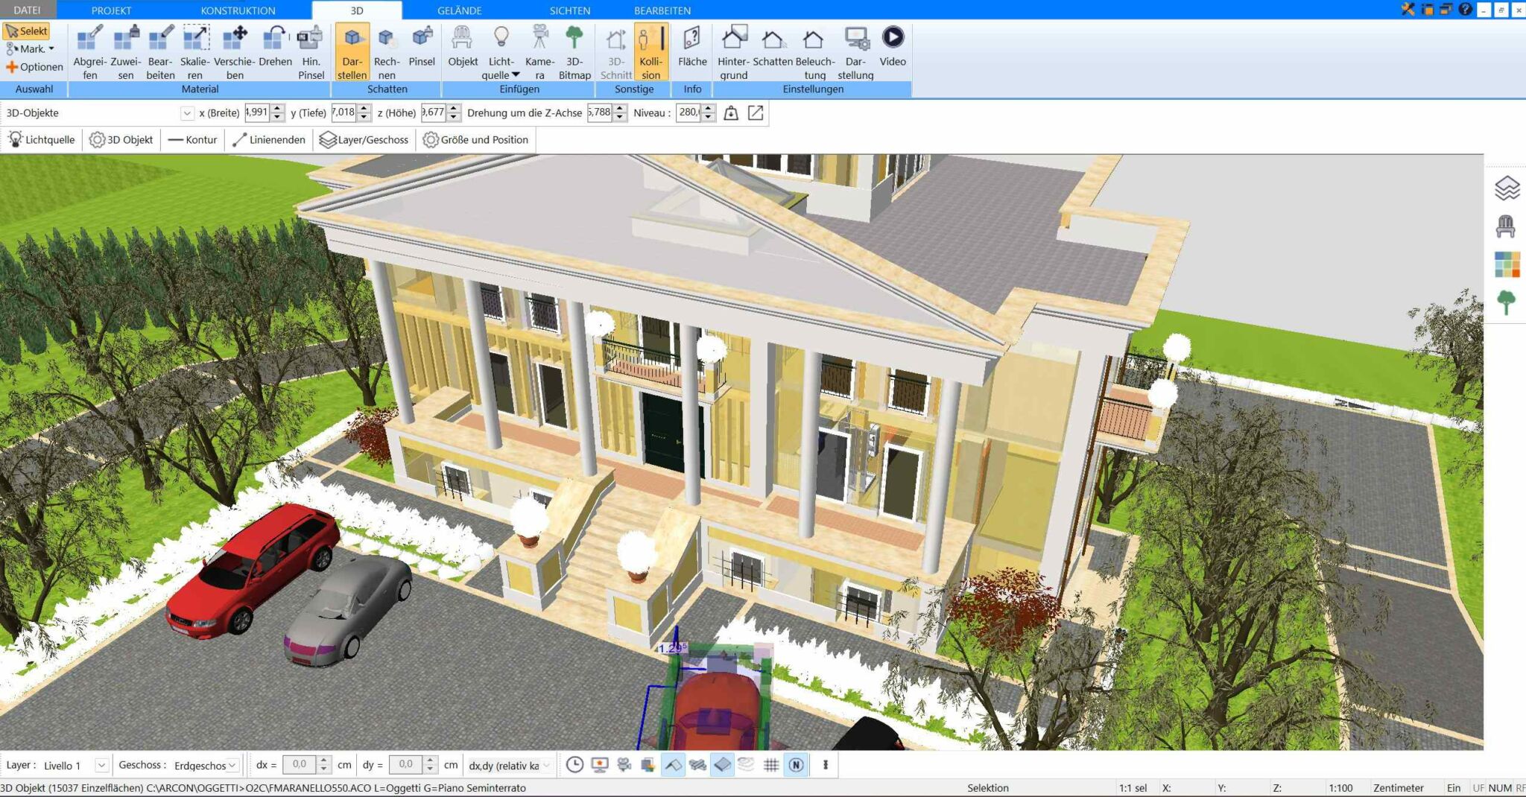Open the Fläche info tool
1526x797 pixels.
(x=691, y=51)
